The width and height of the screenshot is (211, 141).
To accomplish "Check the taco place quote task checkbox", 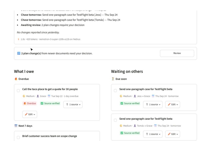I will [18, 91].
